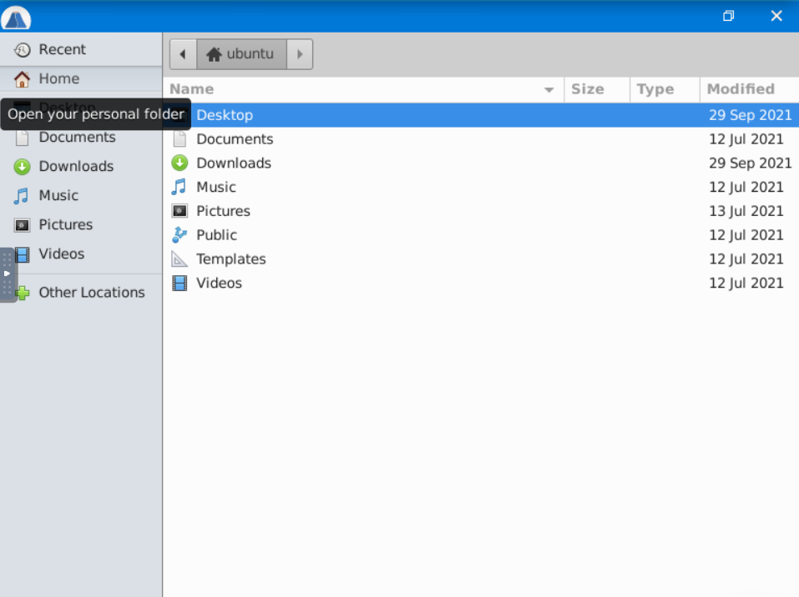Click the forward path arrow button
Screen dimensions: 799x597
[300, 54]
